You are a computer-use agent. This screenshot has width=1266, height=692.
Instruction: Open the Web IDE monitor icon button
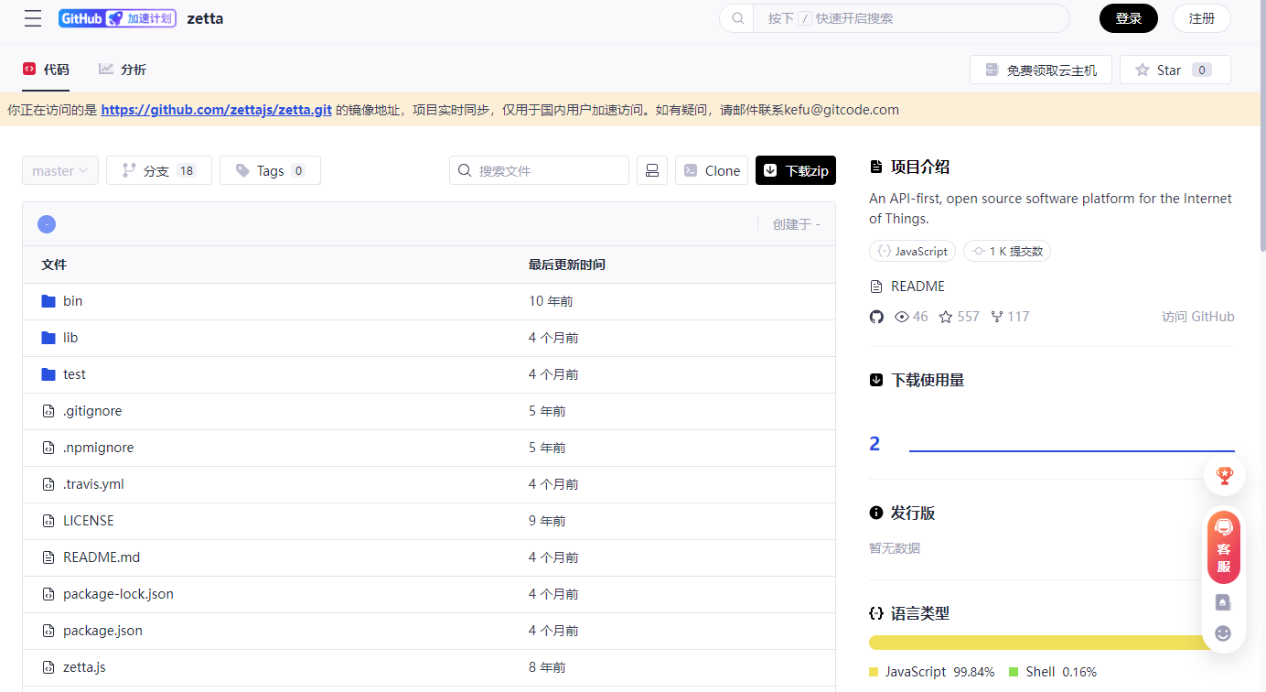coord(652,170)
